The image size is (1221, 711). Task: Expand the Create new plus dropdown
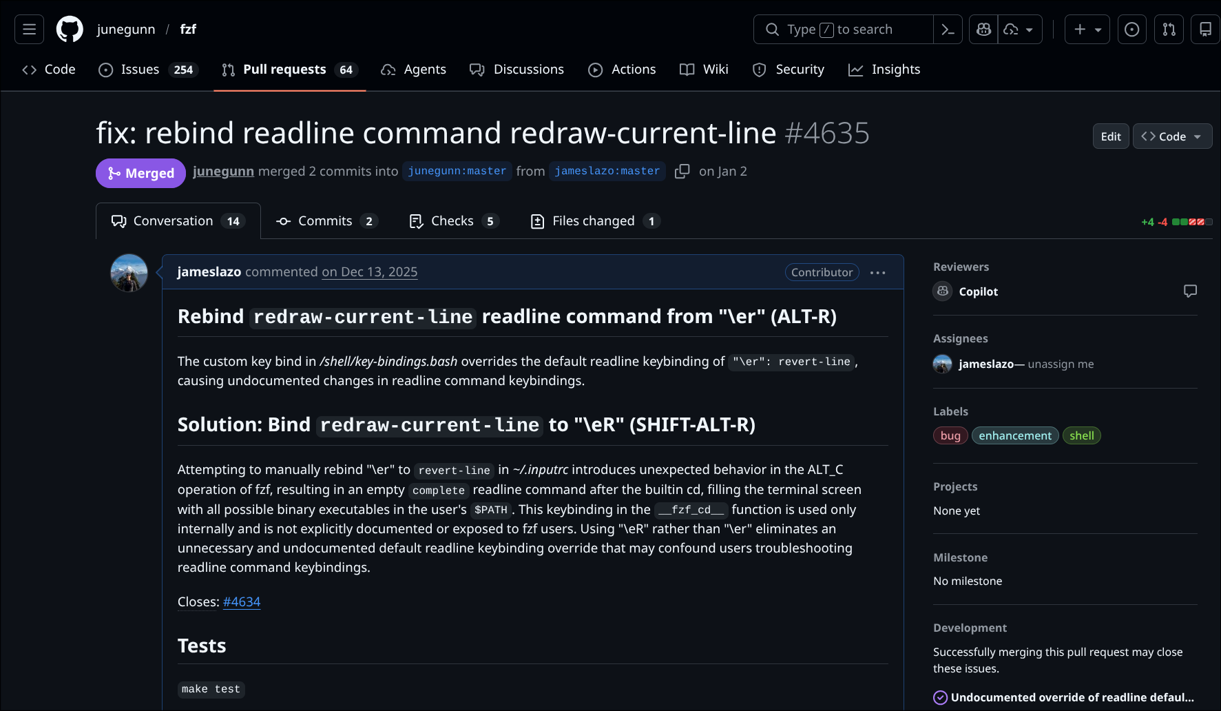[x=1087, y=29]
